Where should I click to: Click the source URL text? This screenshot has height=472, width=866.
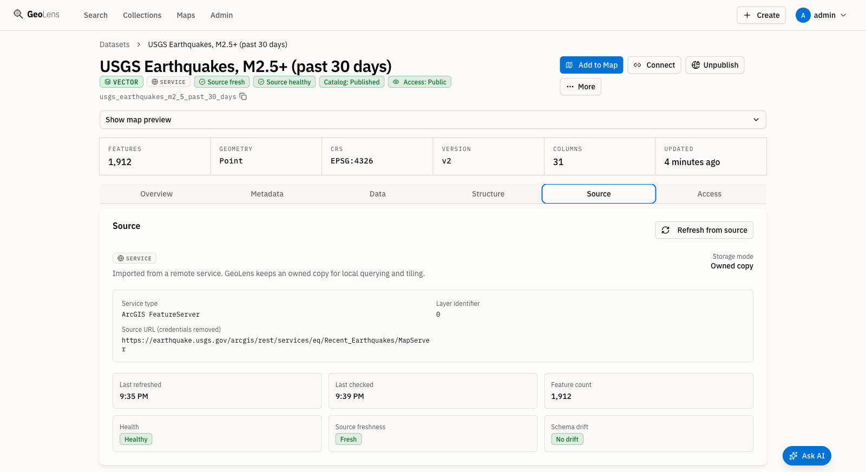[x=275, y=345]
